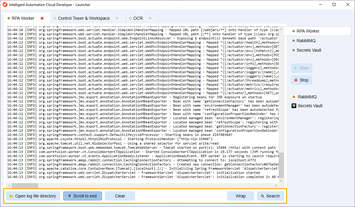The width and height of the screenshot is (355, 207).
Task: Click log line 'FrameworkServlet 'dispatcherServlet': initialization started'
Action: click(133, 173)
